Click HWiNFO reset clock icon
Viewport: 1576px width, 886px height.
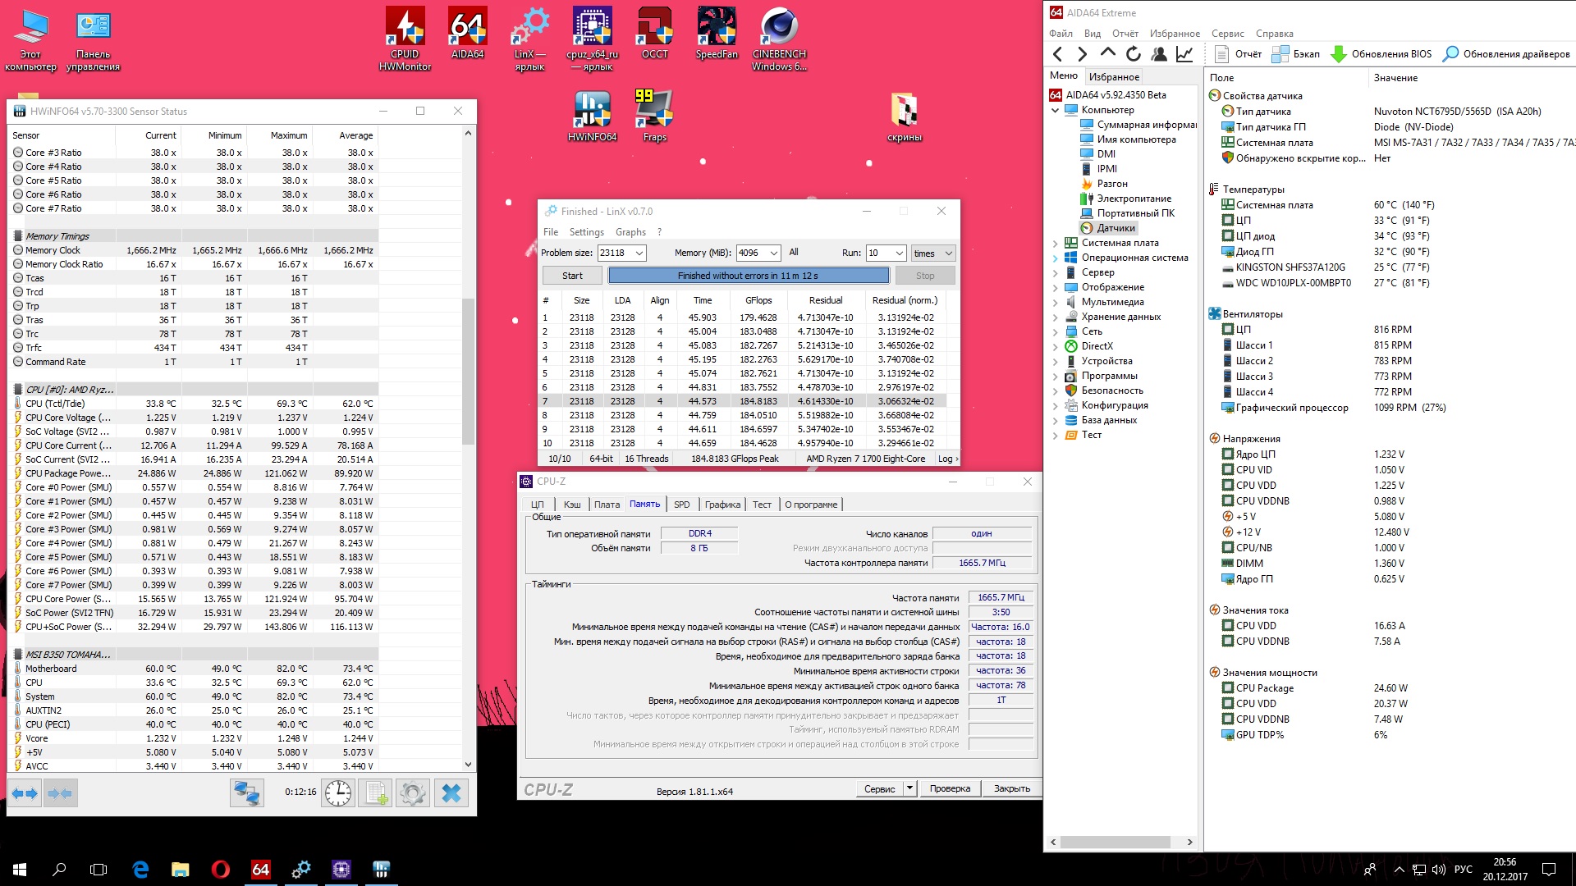pyautogui.click(x=337, y=792)
